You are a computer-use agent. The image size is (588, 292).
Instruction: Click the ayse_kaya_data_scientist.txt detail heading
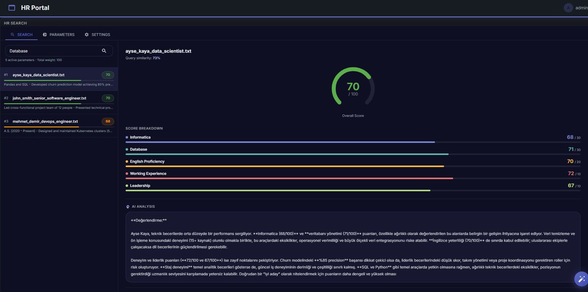point(158,51)
